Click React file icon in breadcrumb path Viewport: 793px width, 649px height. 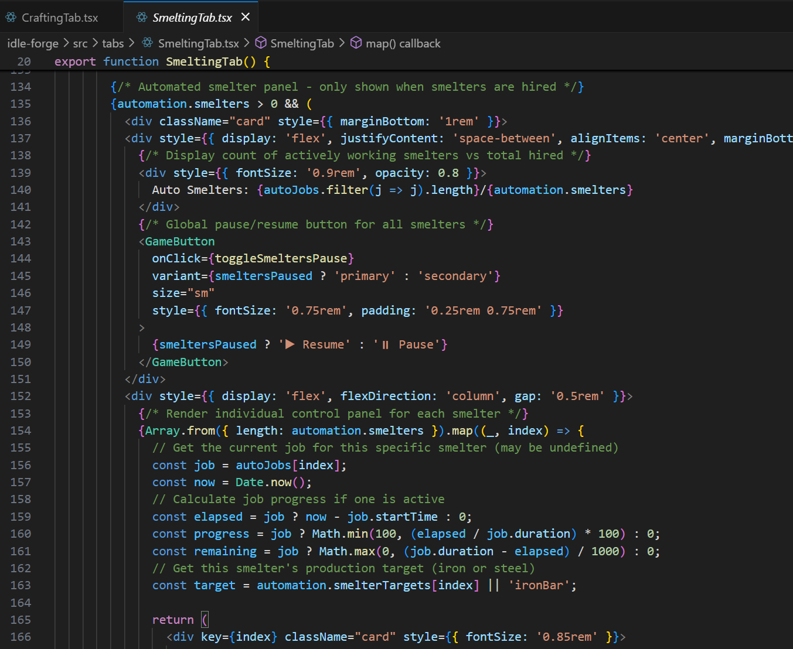tap(148, 43)
